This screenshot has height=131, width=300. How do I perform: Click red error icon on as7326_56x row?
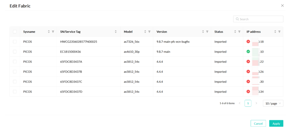point(248,42)
